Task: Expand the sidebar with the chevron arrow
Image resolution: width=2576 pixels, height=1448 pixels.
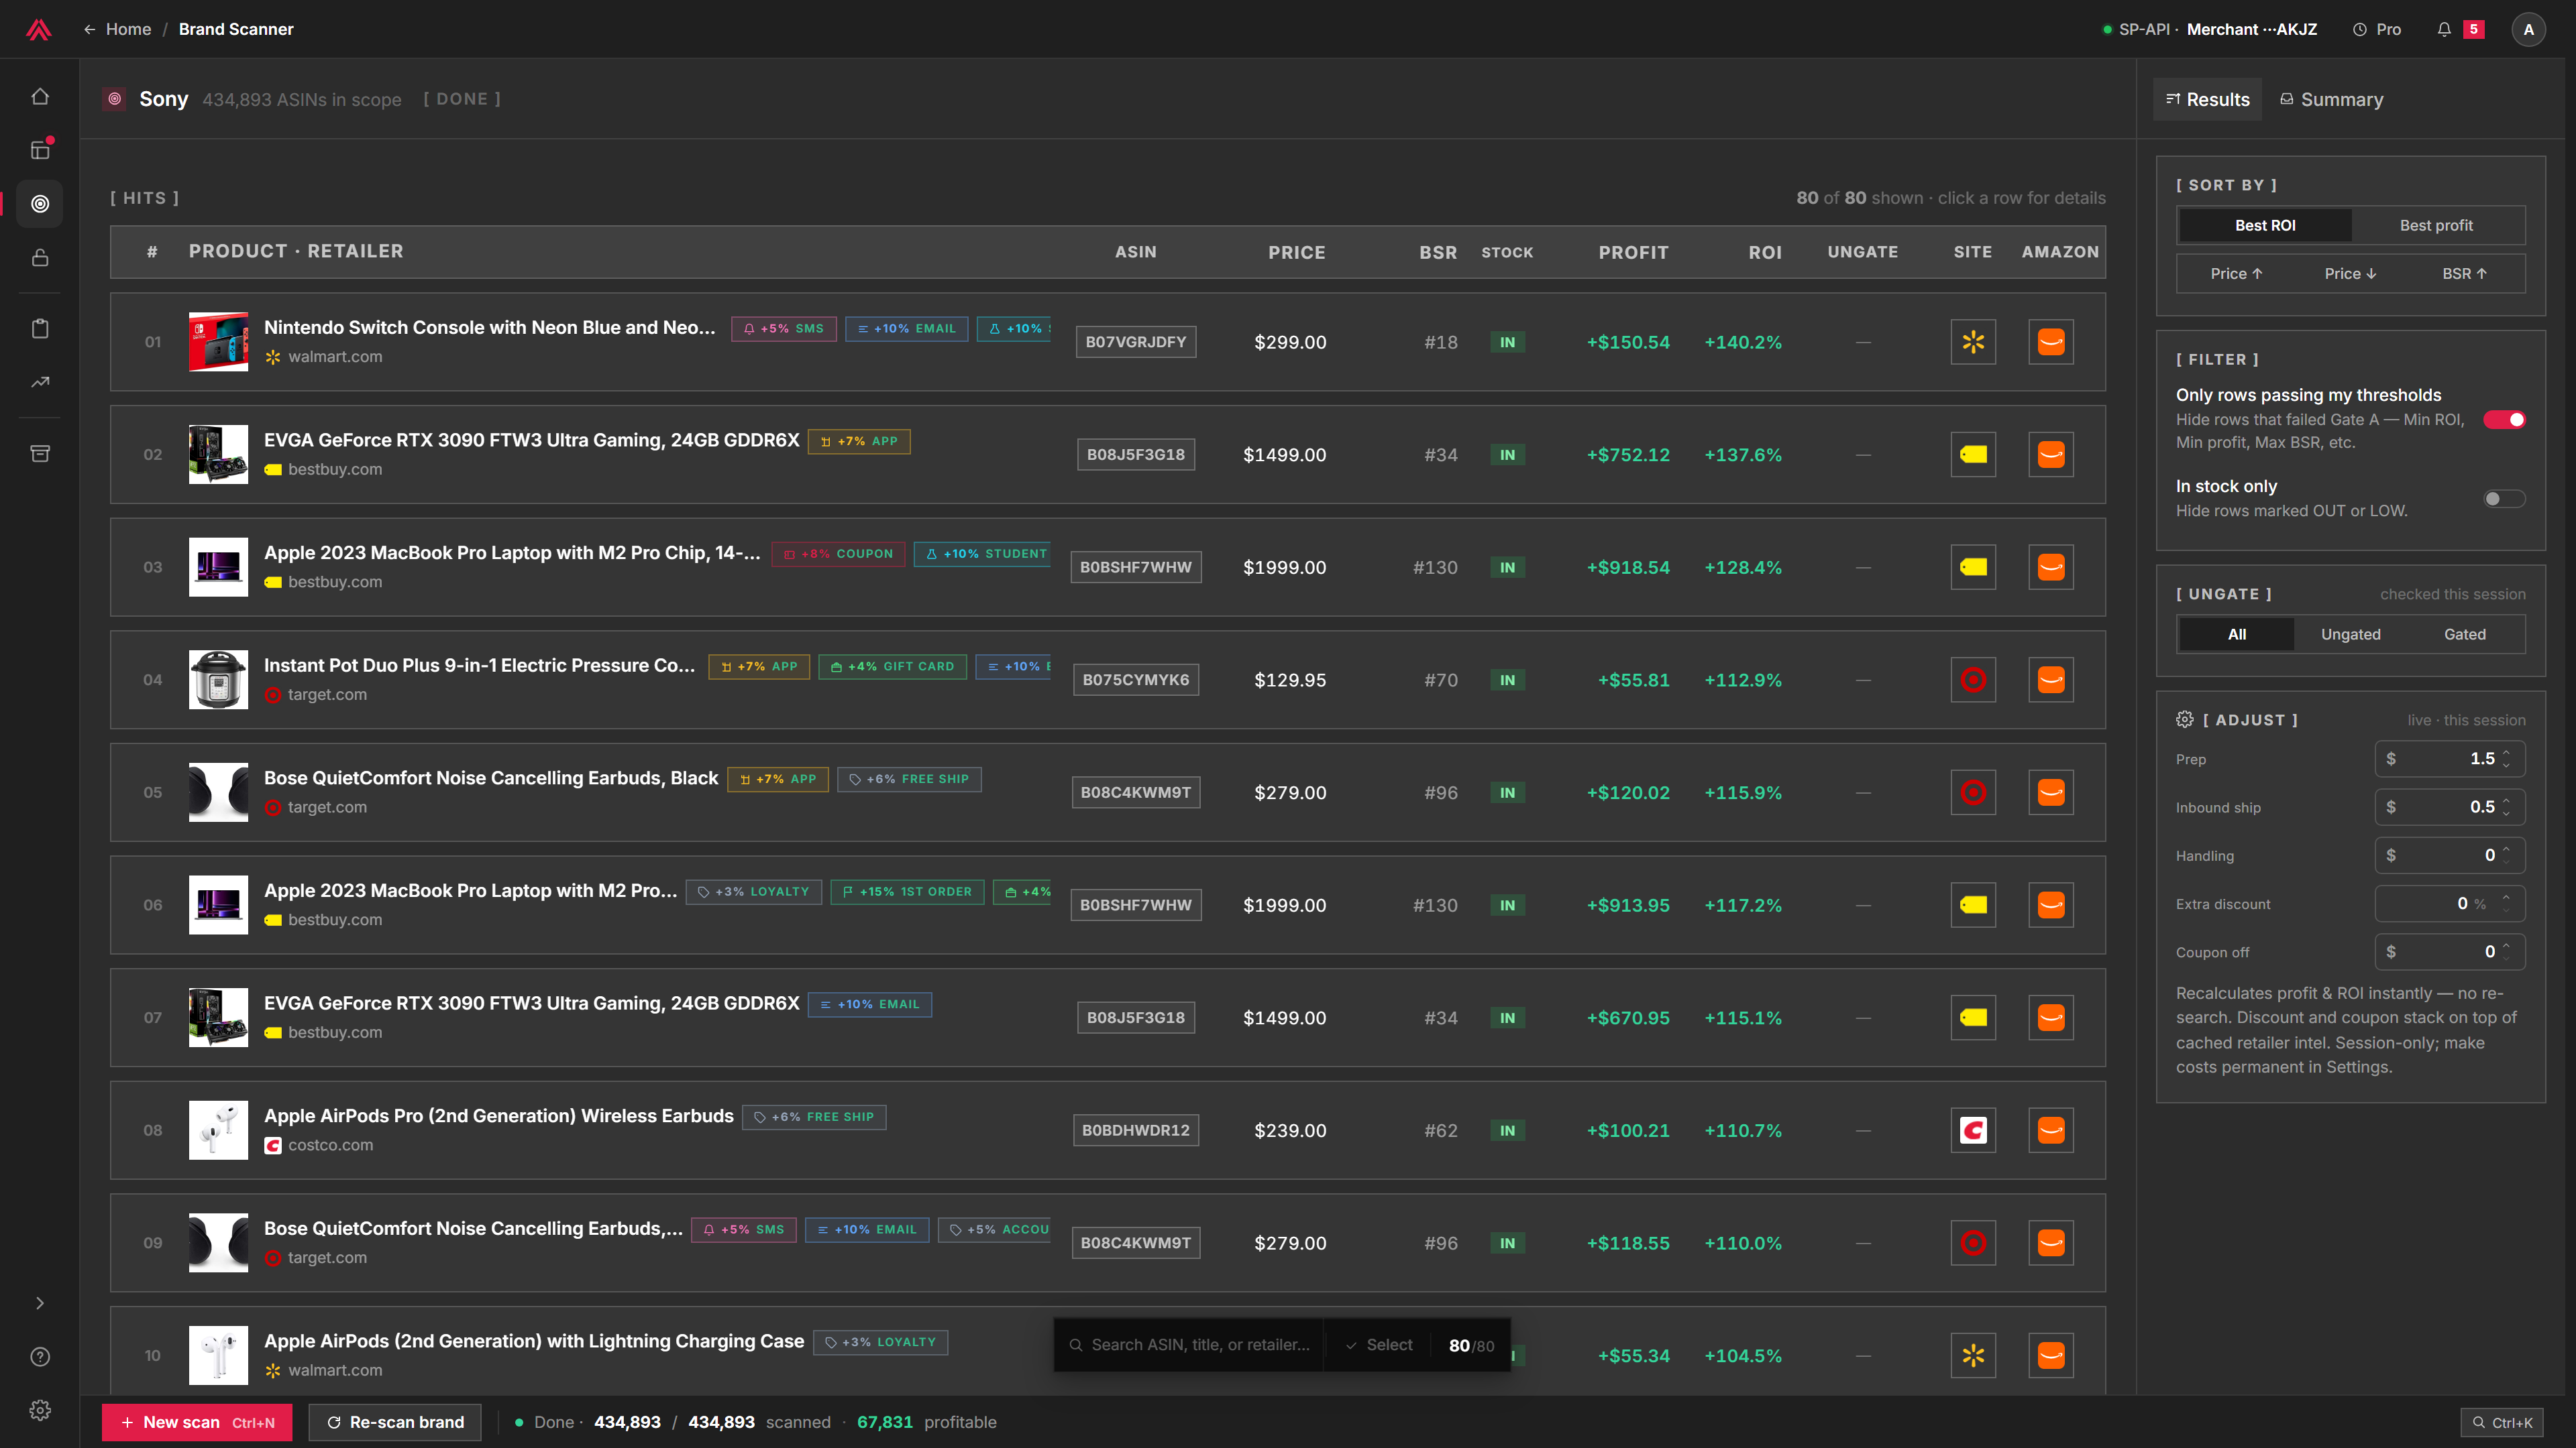Action: tap(40, 1303)
